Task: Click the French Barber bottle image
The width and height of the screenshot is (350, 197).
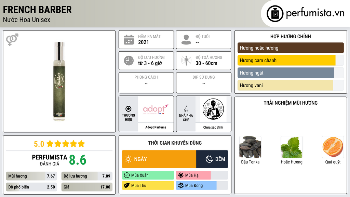Action: coord(59,81)
